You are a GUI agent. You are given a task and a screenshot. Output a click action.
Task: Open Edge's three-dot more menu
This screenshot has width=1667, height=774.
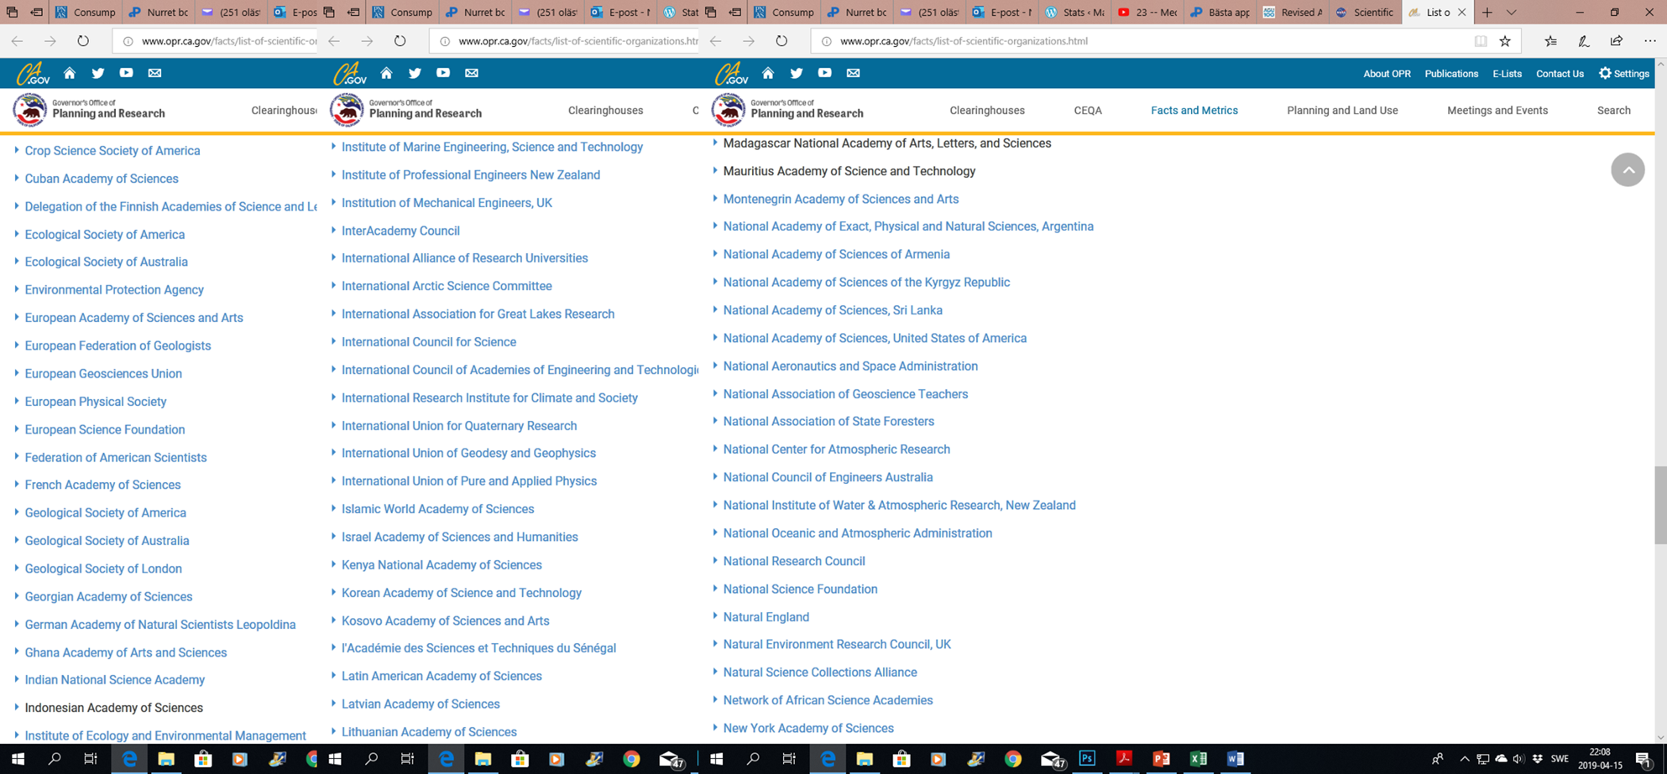[1649, 41]
